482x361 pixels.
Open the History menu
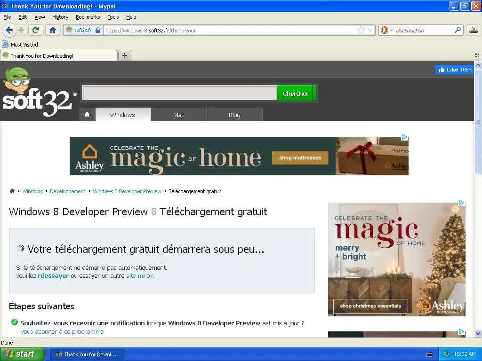[60, 17]
